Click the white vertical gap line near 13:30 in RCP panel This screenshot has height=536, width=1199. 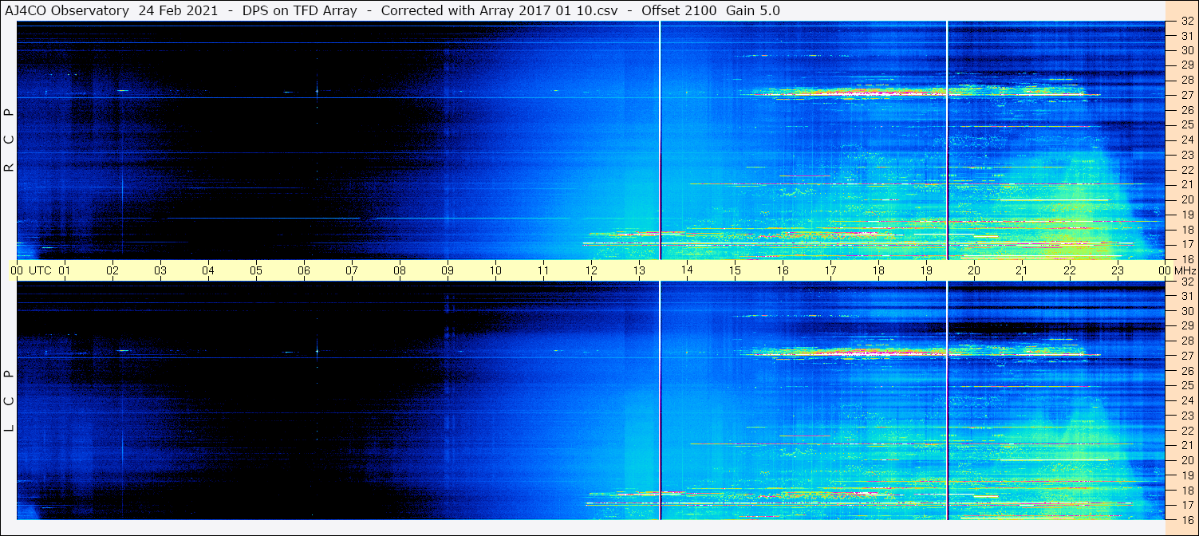click(x=661, y=140)
